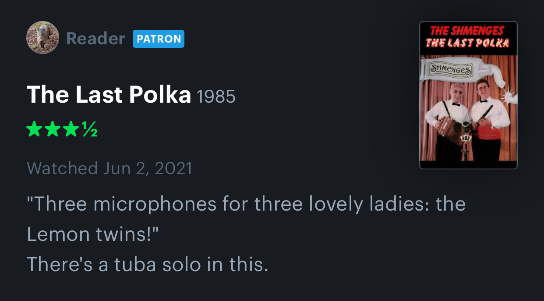Click "The Last Polka" text on poster
Screen dimensions: 544x301
pos(467,43)
